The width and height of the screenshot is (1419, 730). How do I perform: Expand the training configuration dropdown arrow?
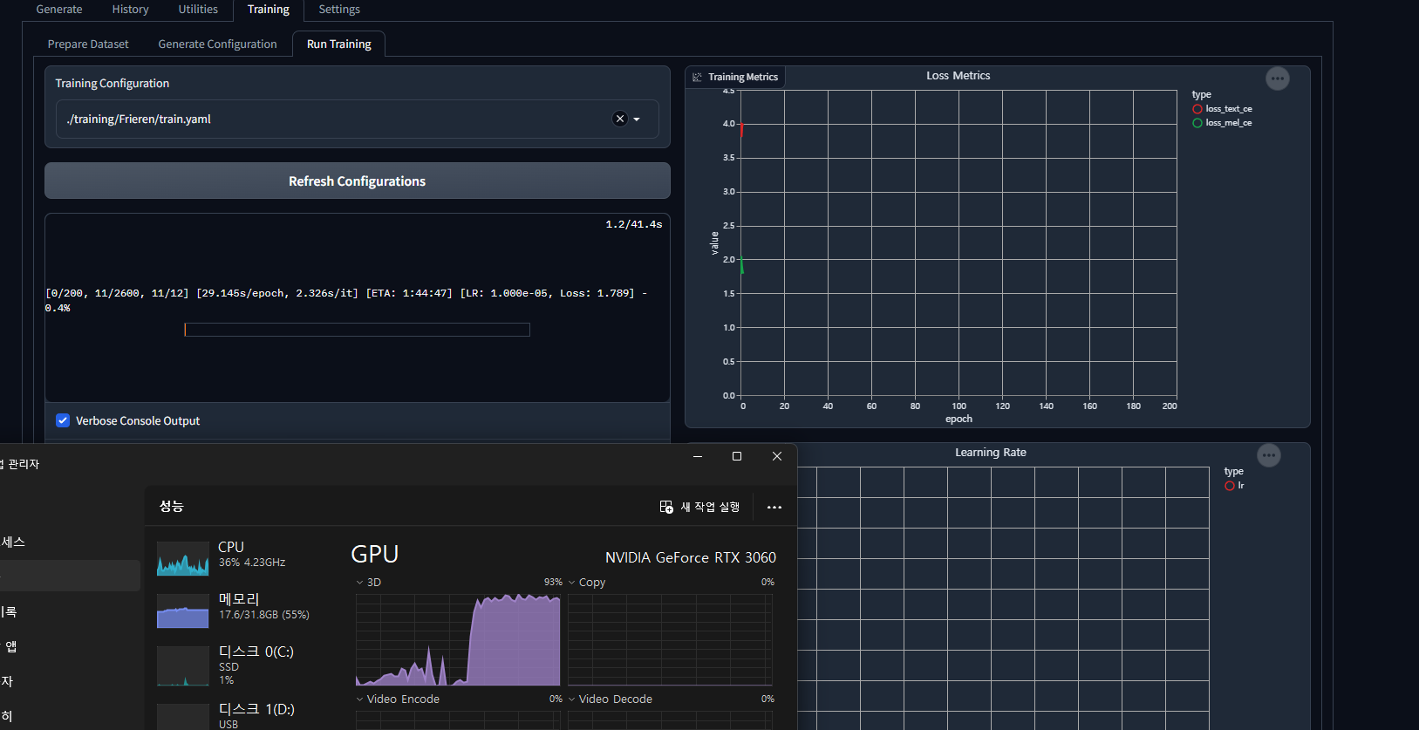[x=637, y=119]
